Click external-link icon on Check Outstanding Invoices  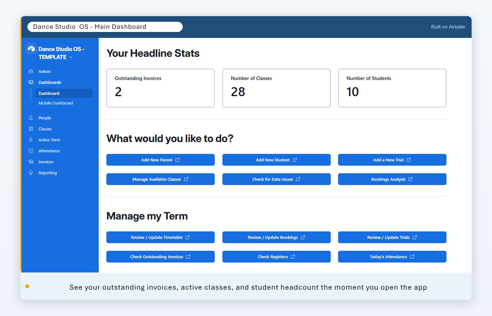pos(188,257)
